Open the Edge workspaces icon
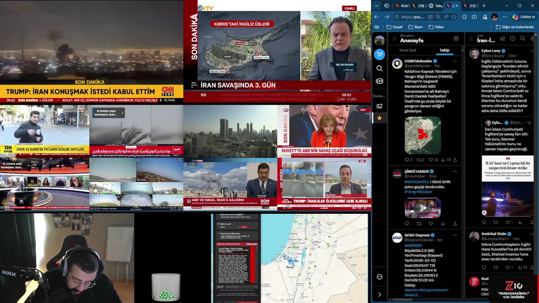Screen dimensions: 539x303 [387, 6]
